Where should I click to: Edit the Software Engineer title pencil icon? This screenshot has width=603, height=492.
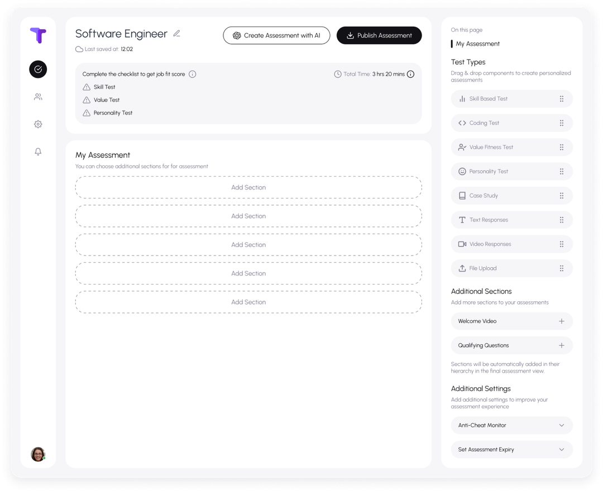click(x=176, y=33)
